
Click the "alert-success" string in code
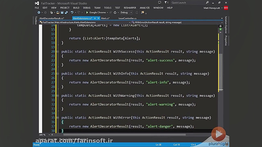[160, 60]
